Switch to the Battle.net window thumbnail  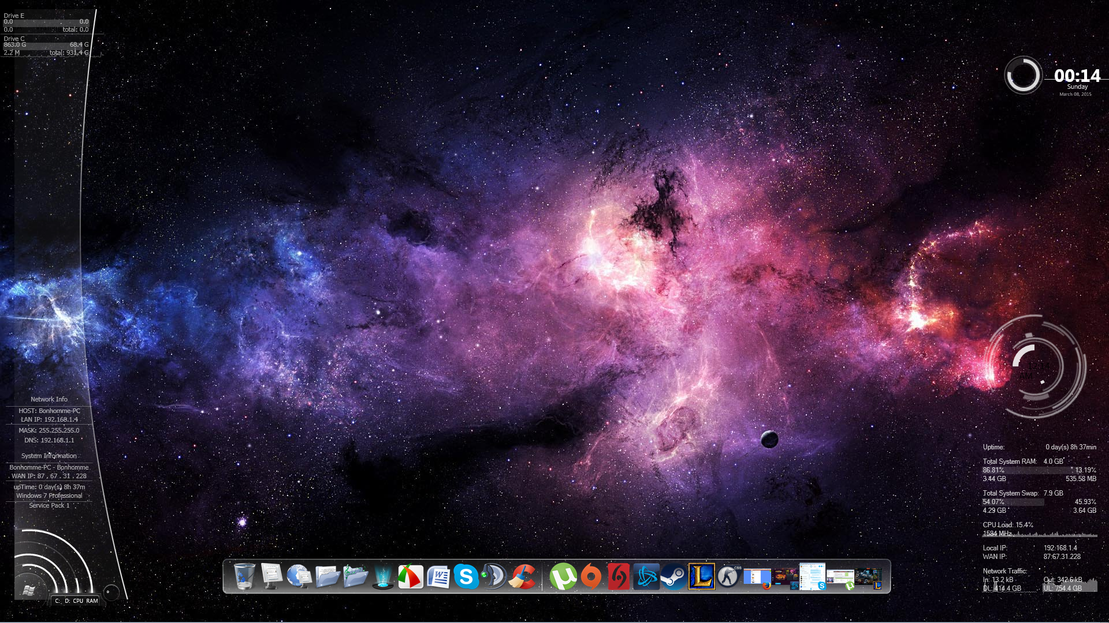[786, 578]
